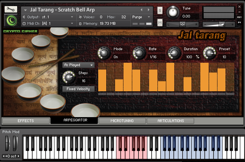Solo the instrument with S button
The image size is (245, 162).
tap(160, 10)
